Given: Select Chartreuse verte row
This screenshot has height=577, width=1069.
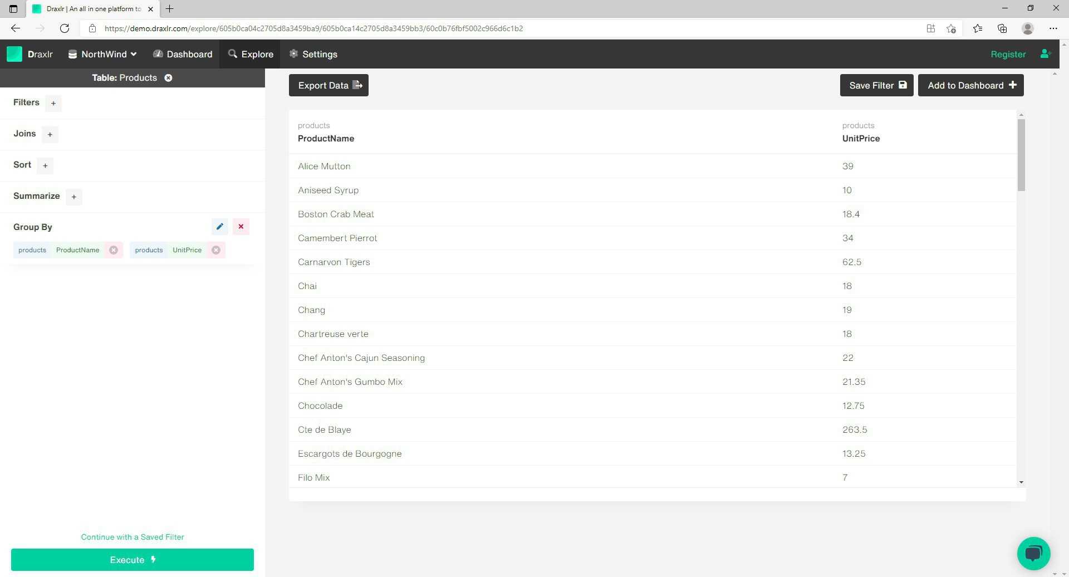Looking at the screenshot, I should [x=653, y=334].
